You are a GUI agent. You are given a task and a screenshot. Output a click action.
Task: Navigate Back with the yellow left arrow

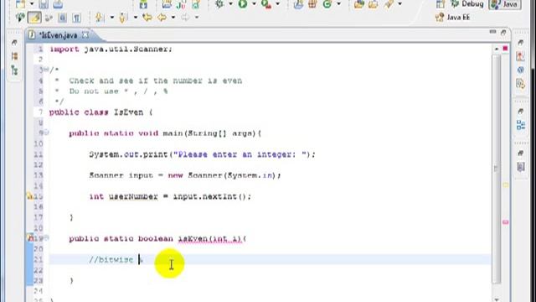pos(162,18)
